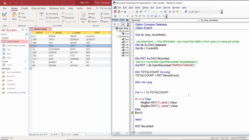Collapse the Modules group in Access navigation pane
The width and height of the screenshot is (249, 140).
pos(25,68)
